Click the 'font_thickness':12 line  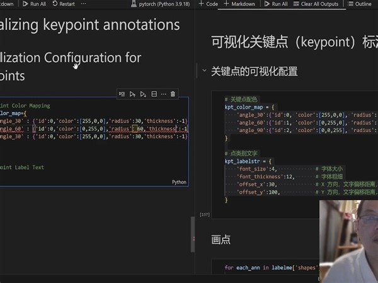click(x=266, y=177)
